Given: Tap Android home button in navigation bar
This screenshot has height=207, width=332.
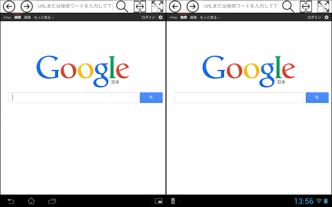Looking at the screenshot, I should point(32,201).
